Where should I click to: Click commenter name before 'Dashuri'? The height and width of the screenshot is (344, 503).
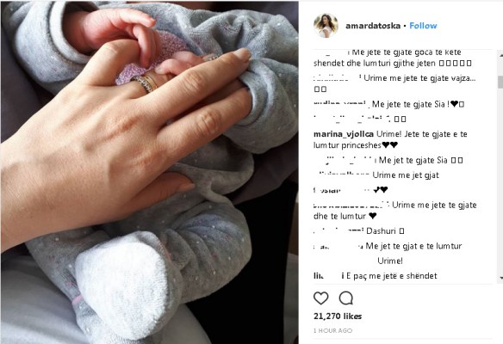[x=338, y=231]
